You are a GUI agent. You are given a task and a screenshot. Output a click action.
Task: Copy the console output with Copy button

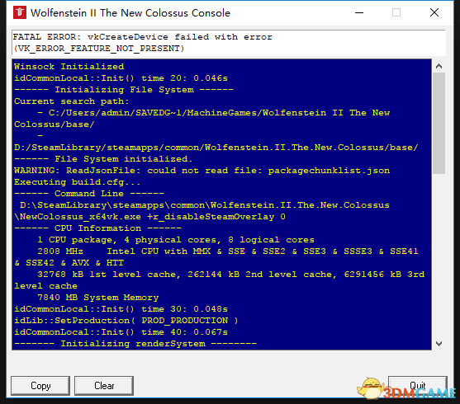40,386
